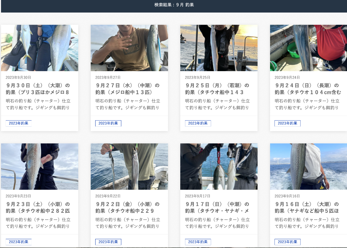Click the September 22 tachiuo photo
This screenshot has width=347, height=248.
click(129, 166)
